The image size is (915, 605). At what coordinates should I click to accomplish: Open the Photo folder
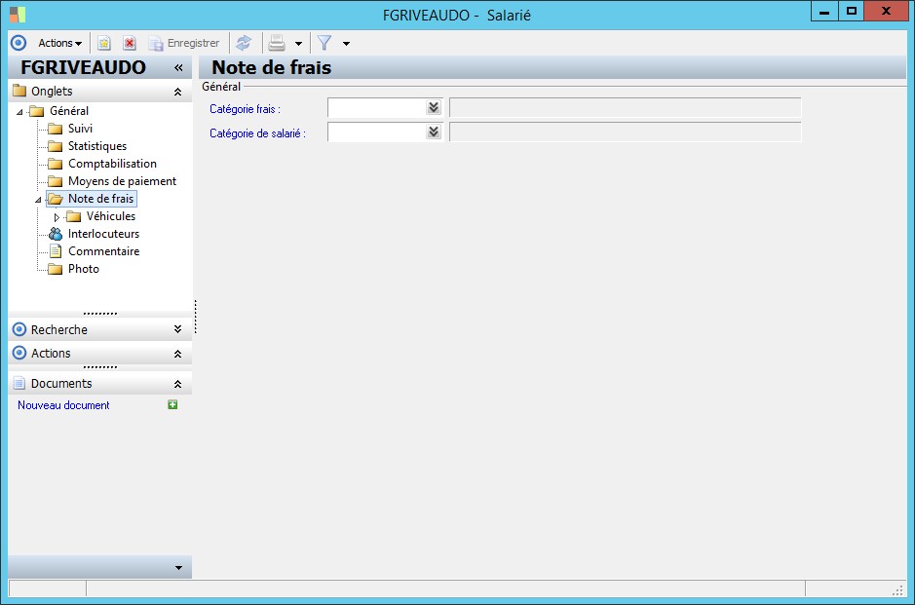pyautogui.click(x=84, y=268)
